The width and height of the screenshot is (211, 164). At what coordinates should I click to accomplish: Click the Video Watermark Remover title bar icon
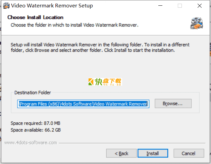6,6
